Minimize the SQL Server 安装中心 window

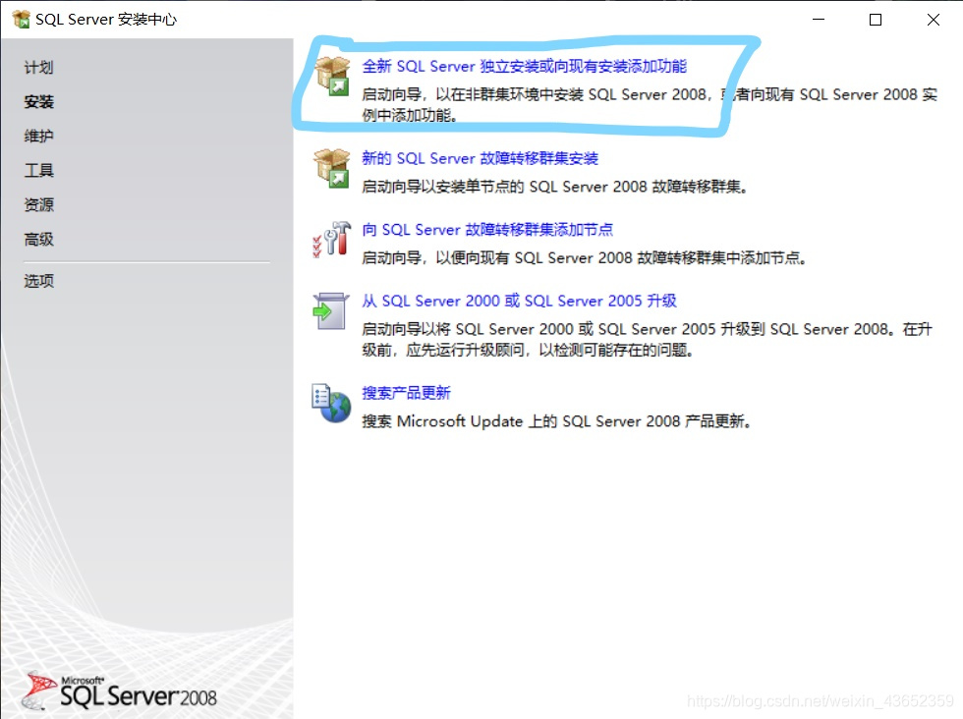(819, 19)
